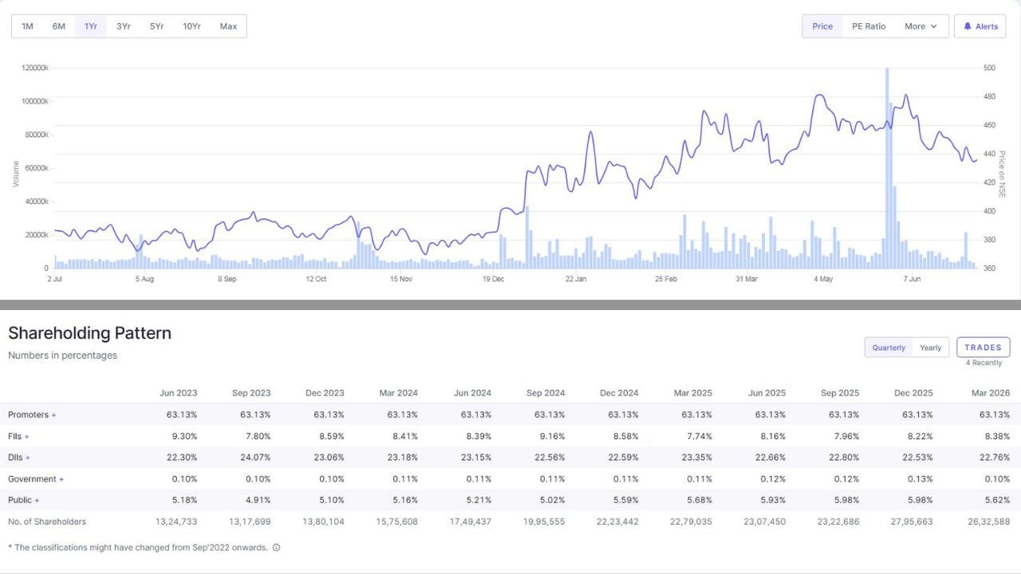Click the info icon beside classifications note
The image size is (1021, 574).
(276, 548)
